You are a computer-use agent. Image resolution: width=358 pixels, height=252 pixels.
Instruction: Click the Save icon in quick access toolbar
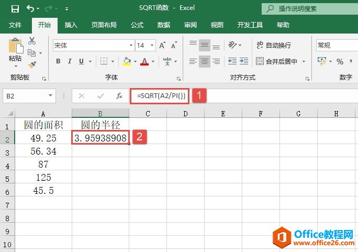(x=15, y=9)
